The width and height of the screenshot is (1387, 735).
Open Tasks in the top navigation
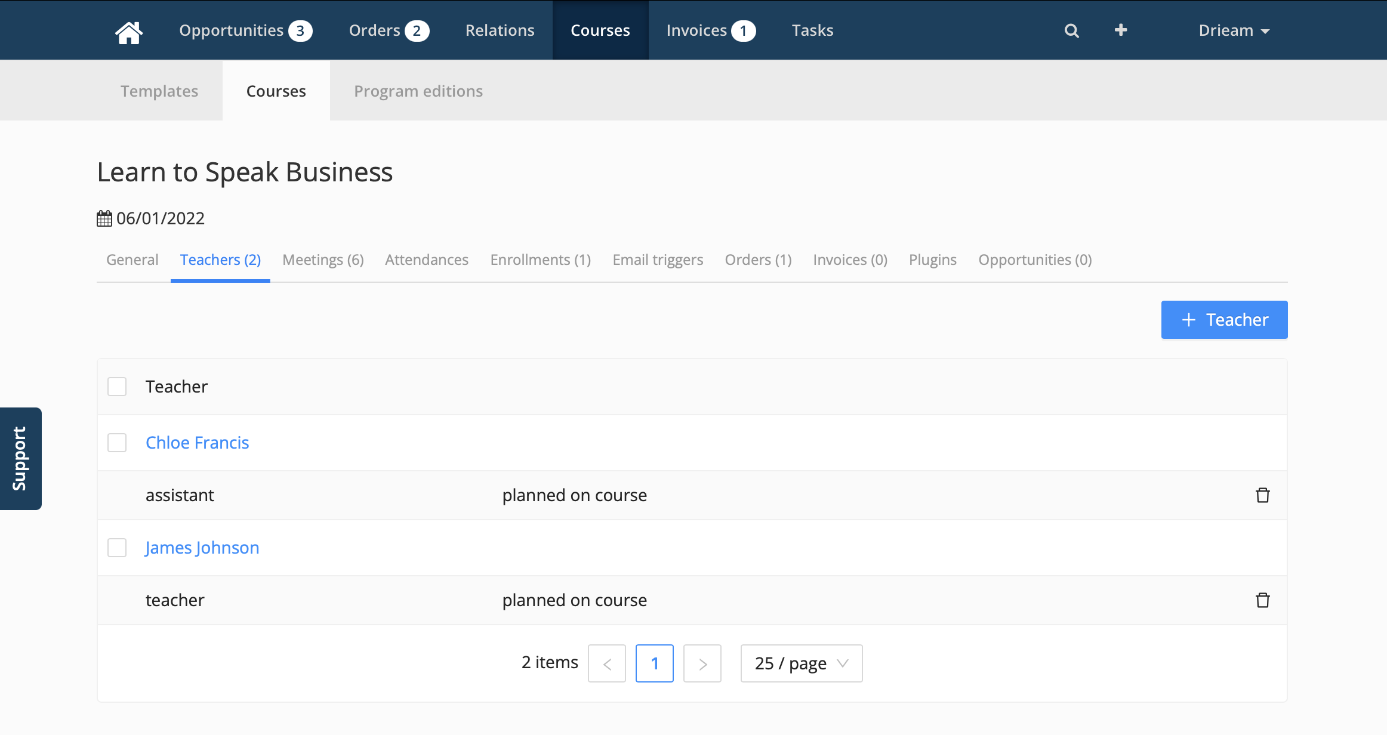[812, 30]
